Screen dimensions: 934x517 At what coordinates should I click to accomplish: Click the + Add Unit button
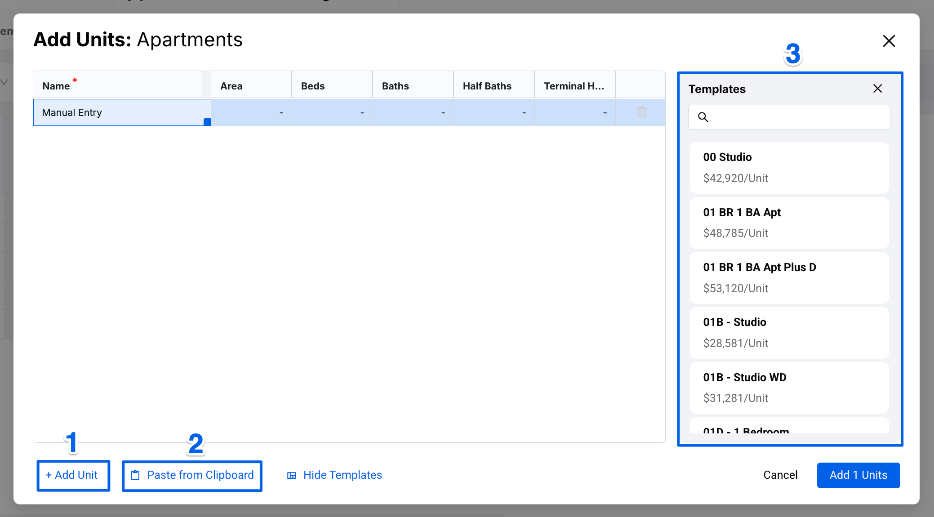click(x=73, y=475)
